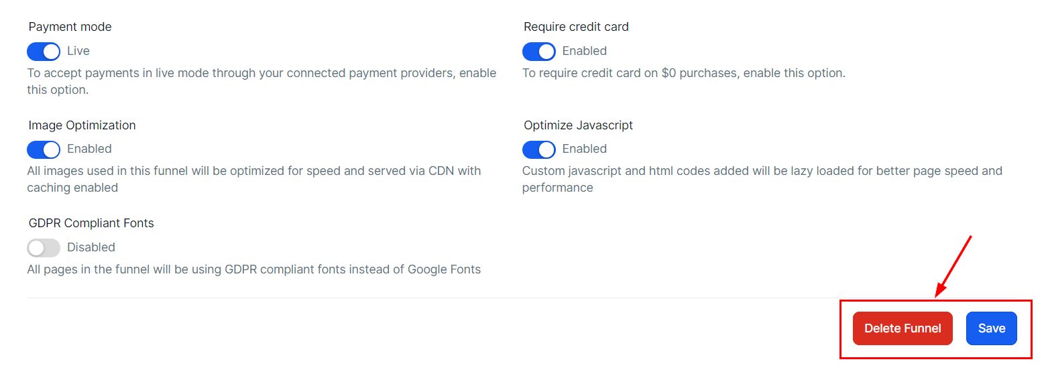Viewport: 1046px width, 378px height.
Task: Disable the Require credit card switch
Action: click(538, 51)
